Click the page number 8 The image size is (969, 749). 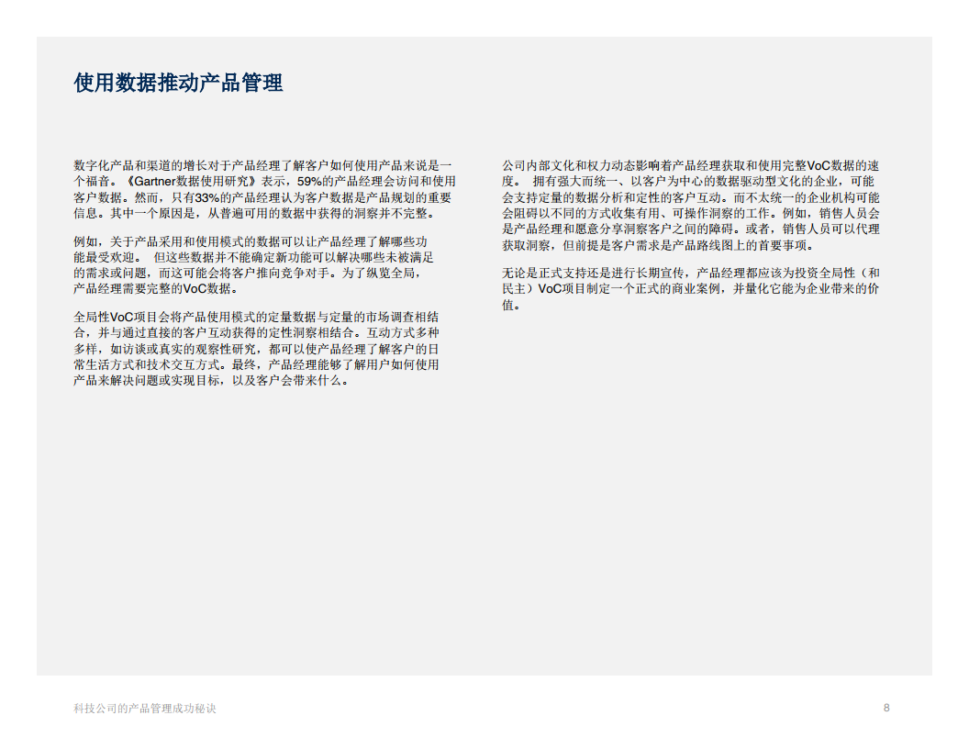click(x=886, y=708)
